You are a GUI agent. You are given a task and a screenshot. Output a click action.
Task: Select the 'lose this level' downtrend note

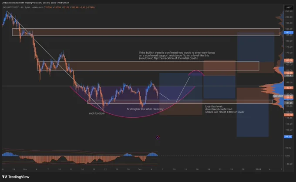coord(225,109)
